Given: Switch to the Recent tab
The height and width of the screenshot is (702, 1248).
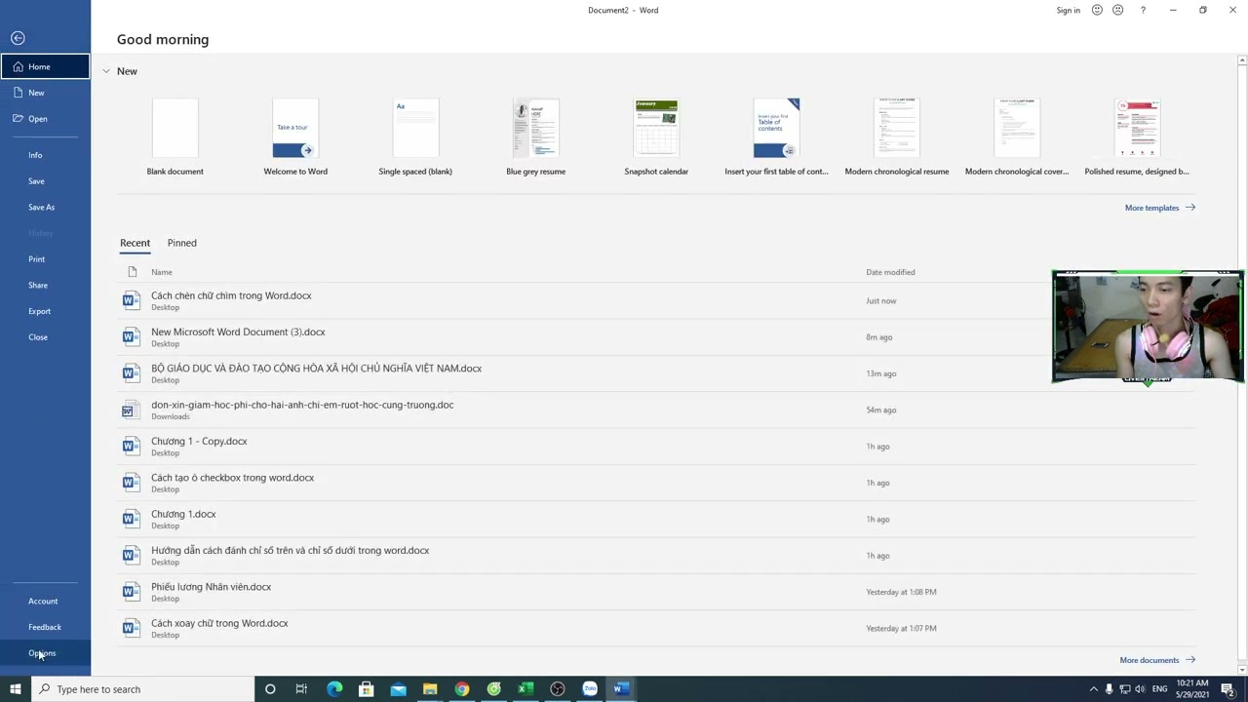Looking at the screenshot, I should tap(135, 243).
